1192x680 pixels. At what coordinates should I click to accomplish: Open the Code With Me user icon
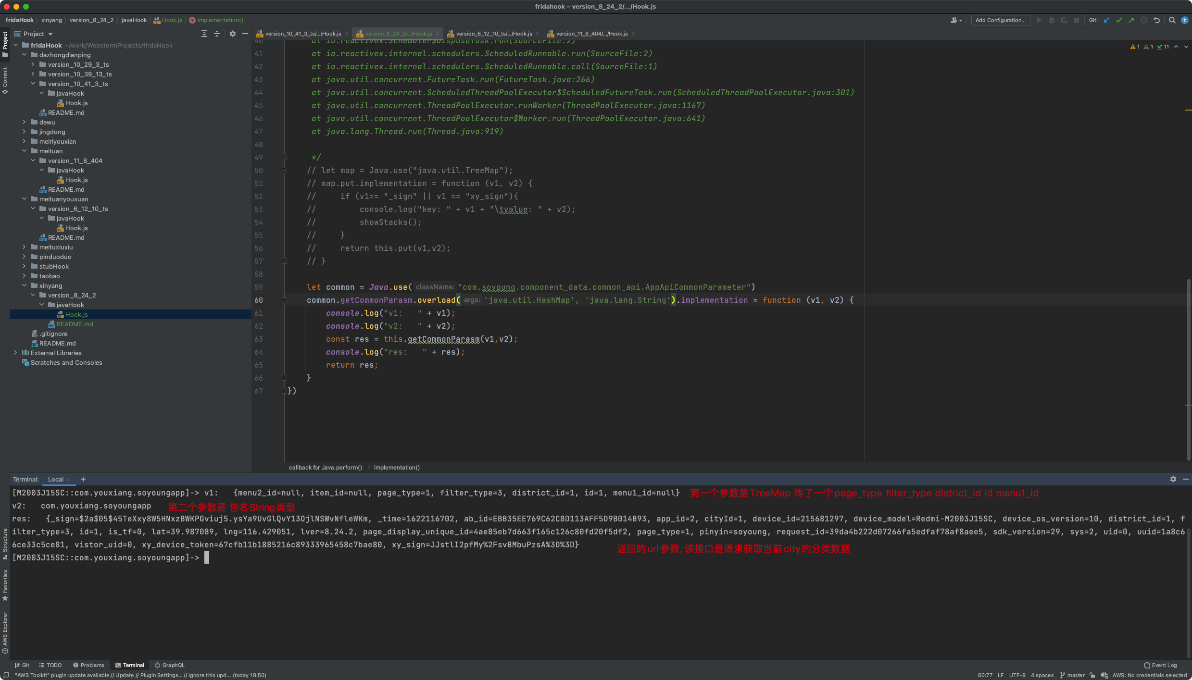coord(956,20)
